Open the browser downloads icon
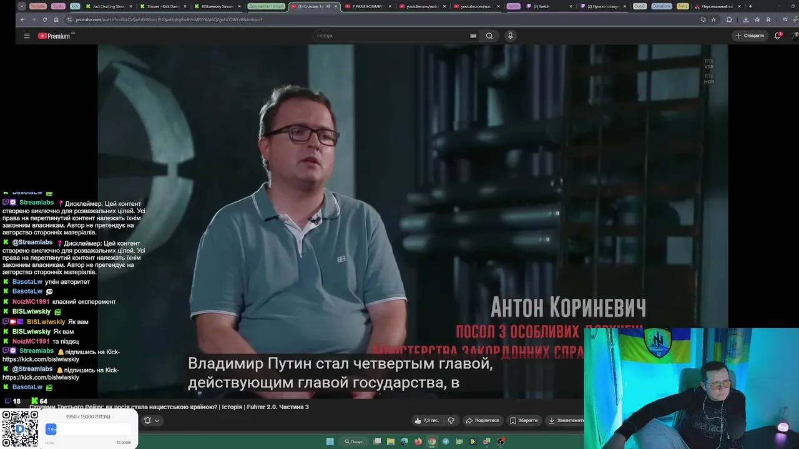 745,19
